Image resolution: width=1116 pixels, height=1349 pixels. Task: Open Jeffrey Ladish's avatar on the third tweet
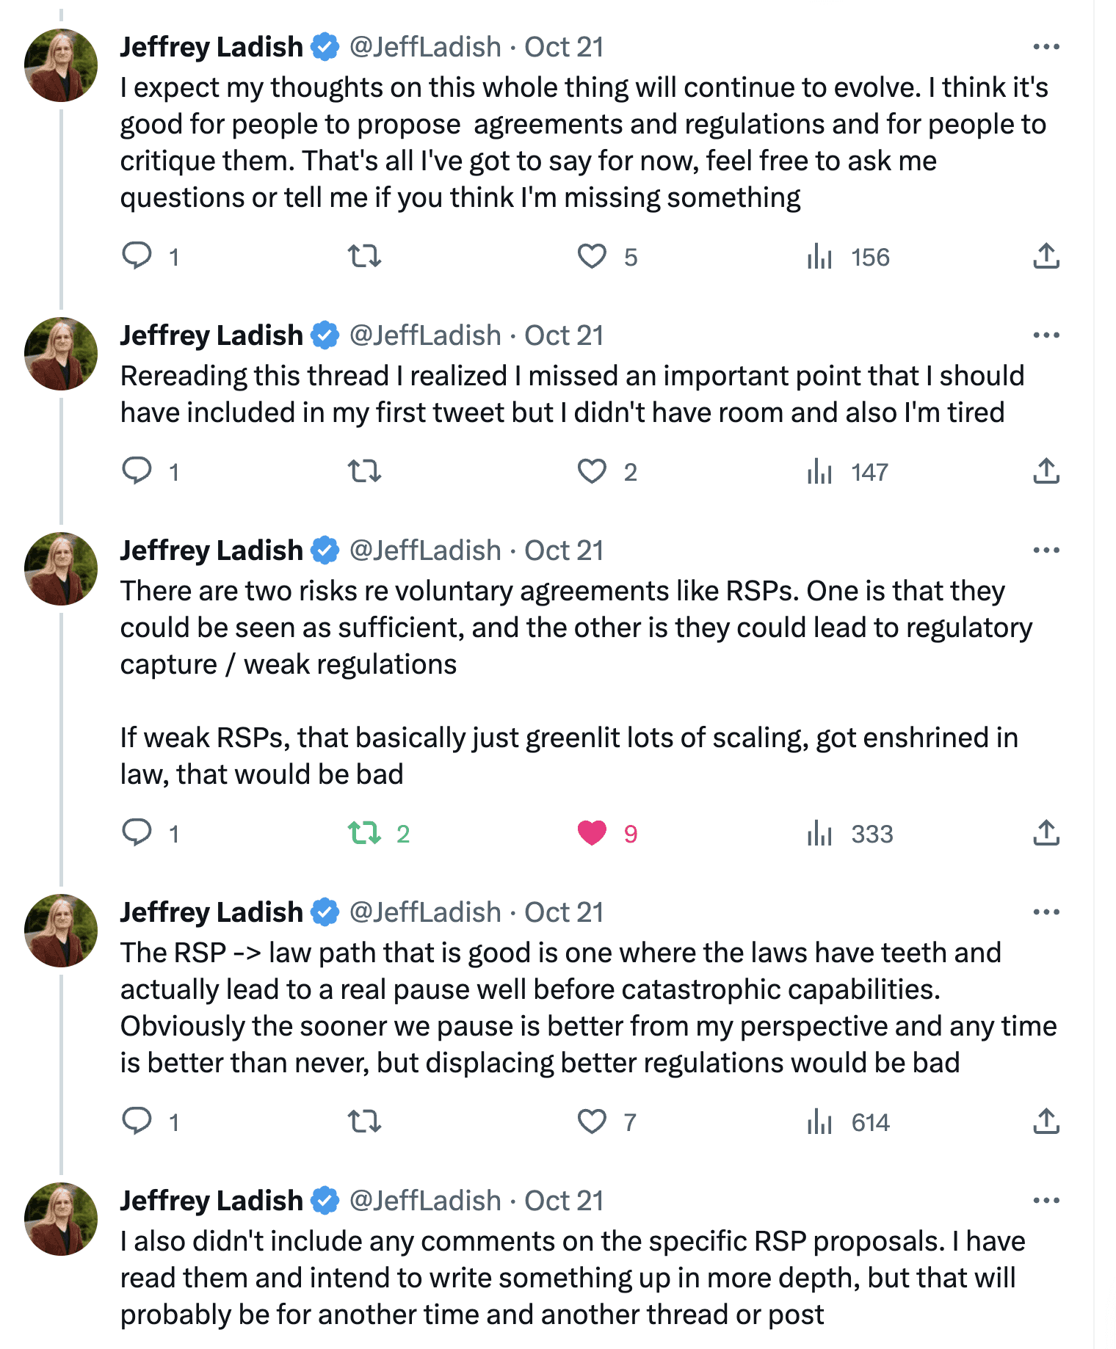61,569
